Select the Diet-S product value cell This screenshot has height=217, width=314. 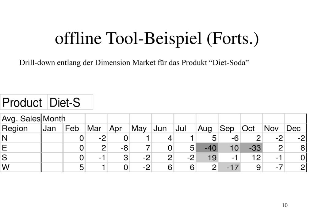point(70,102)
